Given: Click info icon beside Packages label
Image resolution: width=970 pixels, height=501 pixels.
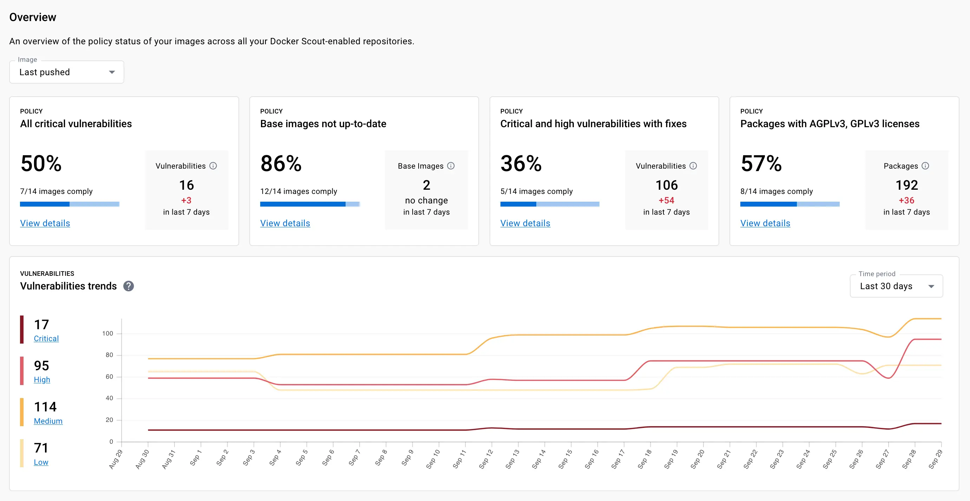Looking at the screenshot, I should click(x=925, y=166).
